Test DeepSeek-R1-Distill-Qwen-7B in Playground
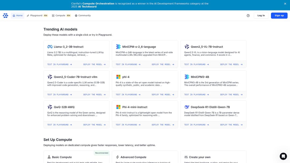The image size is (290, 163). coord(196,125)
